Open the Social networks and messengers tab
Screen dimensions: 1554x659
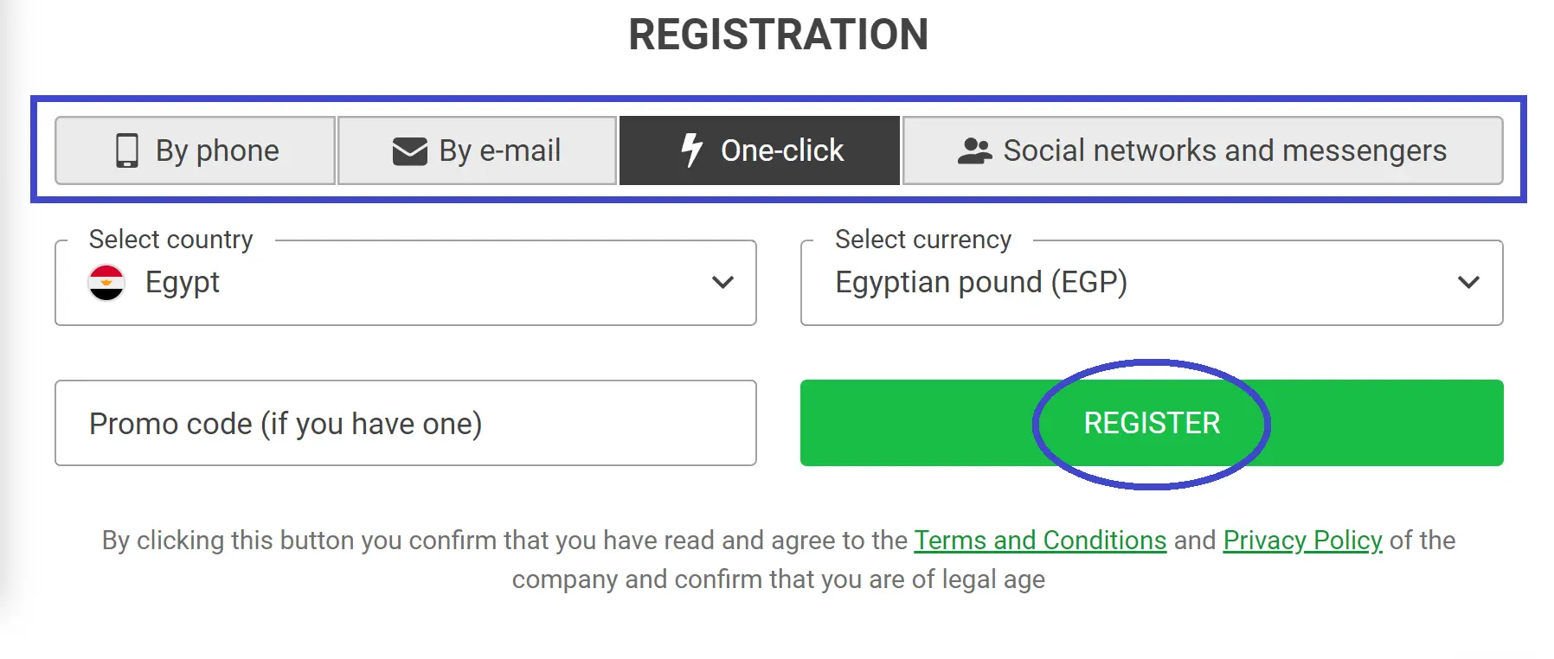(x=1203, y=150)
